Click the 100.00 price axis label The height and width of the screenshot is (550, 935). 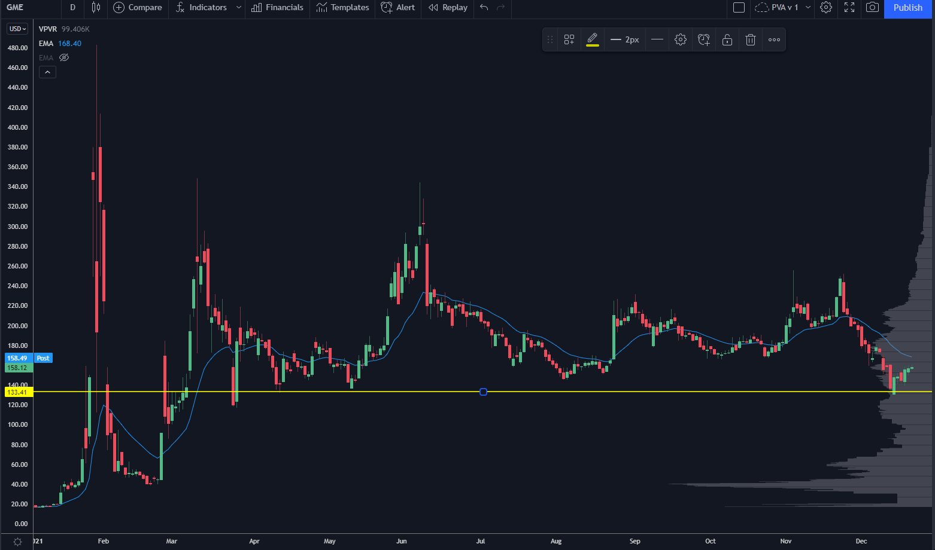(17, 424)
